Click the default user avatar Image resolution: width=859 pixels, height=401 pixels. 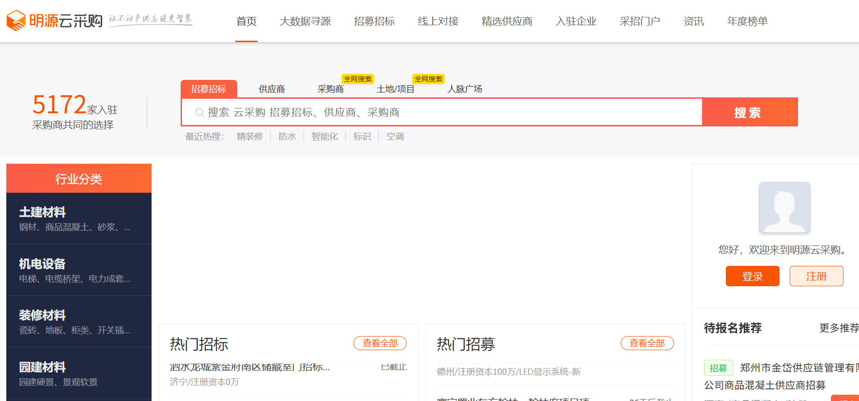784,208
